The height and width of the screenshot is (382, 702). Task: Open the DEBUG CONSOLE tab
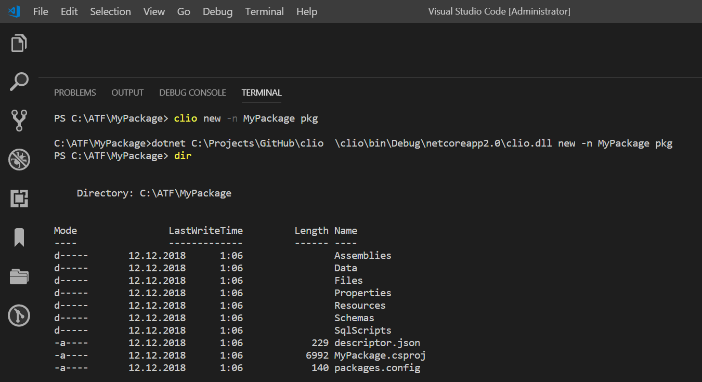(192, 93)
